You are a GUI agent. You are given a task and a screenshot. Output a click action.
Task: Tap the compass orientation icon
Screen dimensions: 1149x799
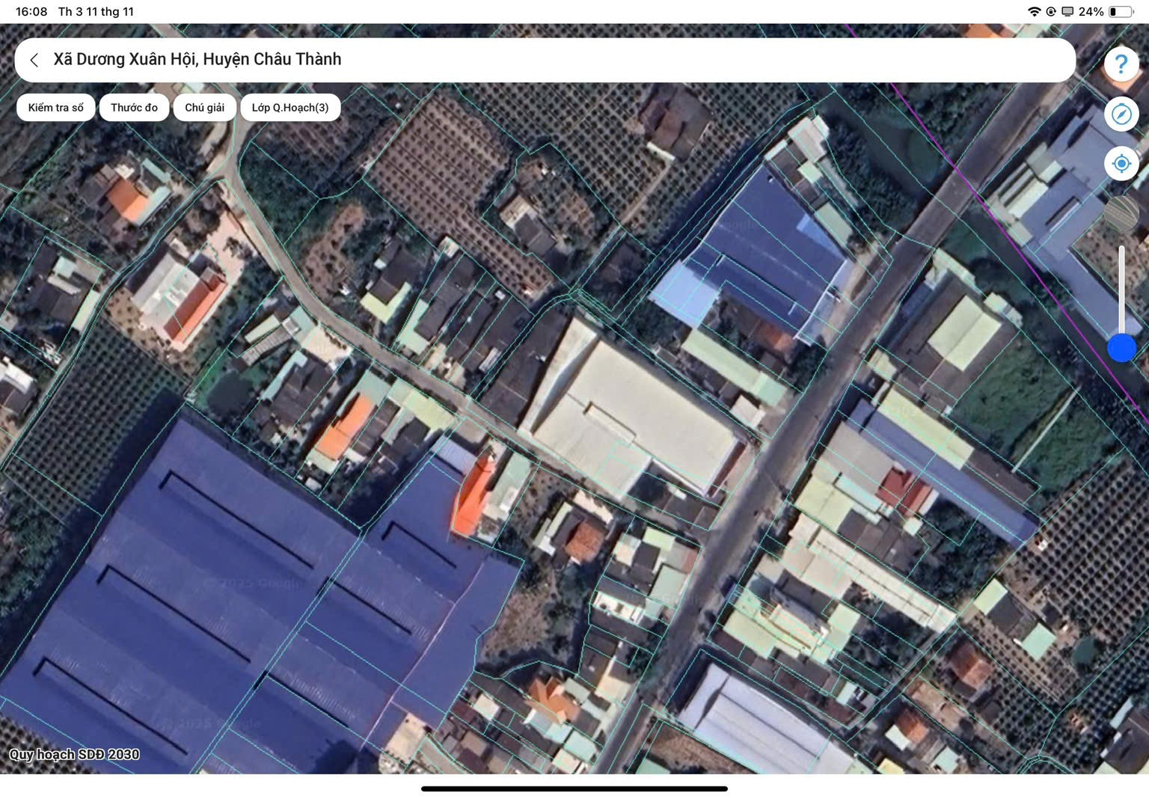tap(1121, 114)
